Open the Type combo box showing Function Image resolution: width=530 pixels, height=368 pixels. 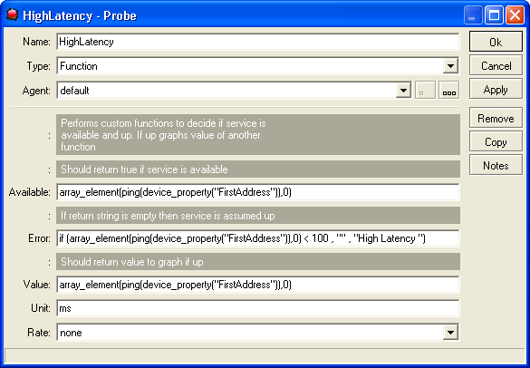(x=258, y=66)
